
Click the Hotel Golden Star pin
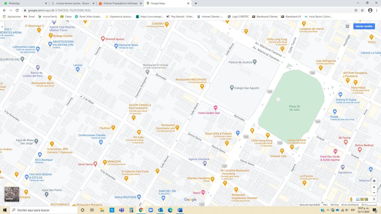tap(215, 108)
